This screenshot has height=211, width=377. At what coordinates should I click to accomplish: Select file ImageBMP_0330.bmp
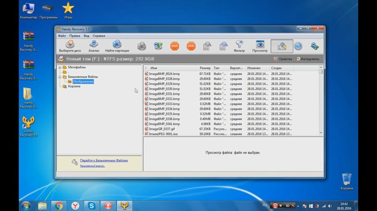coord(164,89)
